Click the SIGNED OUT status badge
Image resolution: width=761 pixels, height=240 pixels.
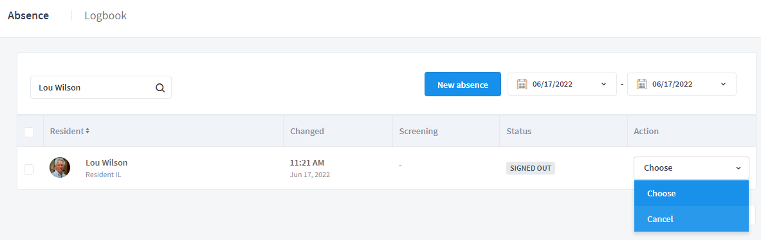pos(531,168)
